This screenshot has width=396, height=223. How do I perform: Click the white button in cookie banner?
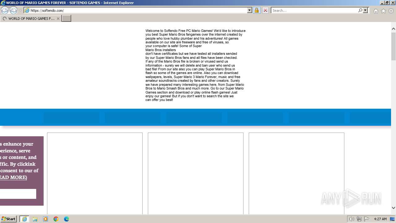click(18, 194)
